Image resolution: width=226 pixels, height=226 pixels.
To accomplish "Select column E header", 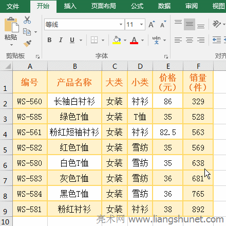I will pos(168,66).
